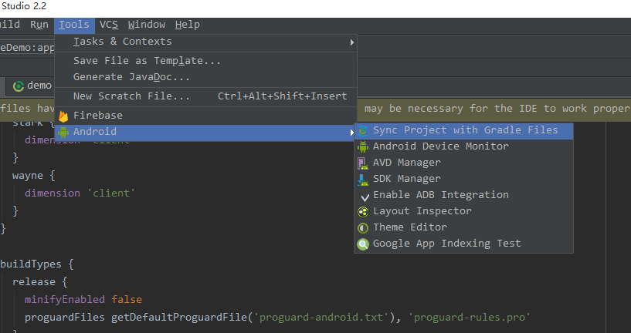Choose Save File as Template
Viewport: 631px width, 333px height.
(205, 61)
